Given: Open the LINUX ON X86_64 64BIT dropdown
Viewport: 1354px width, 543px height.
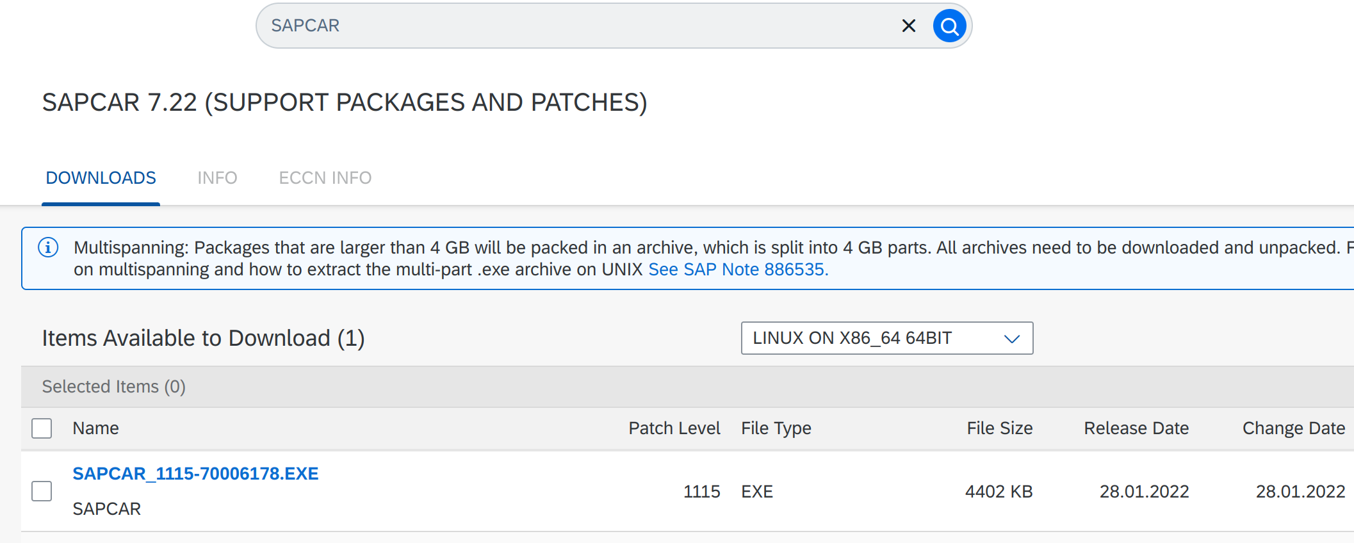Looking at the screenshot, I should [886, 338].
